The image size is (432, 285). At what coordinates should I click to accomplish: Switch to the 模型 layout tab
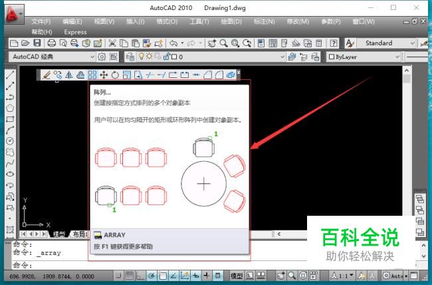tap(59, 234)
